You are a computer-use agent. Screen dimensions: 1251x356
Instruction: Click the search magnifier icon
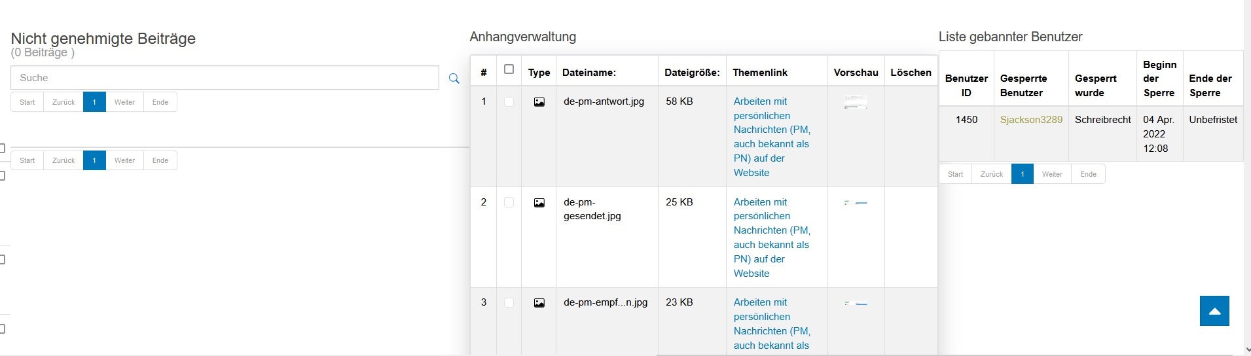(x=454, y=79)
